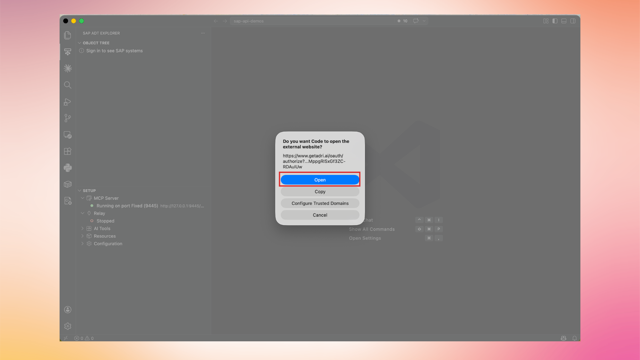640x360 pixels.
Task: Click the errors and warnings count in status bar
Action: click(x=83, y=338)
